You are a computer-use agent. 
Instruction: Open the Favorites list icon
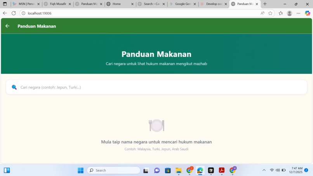(281, 13)
